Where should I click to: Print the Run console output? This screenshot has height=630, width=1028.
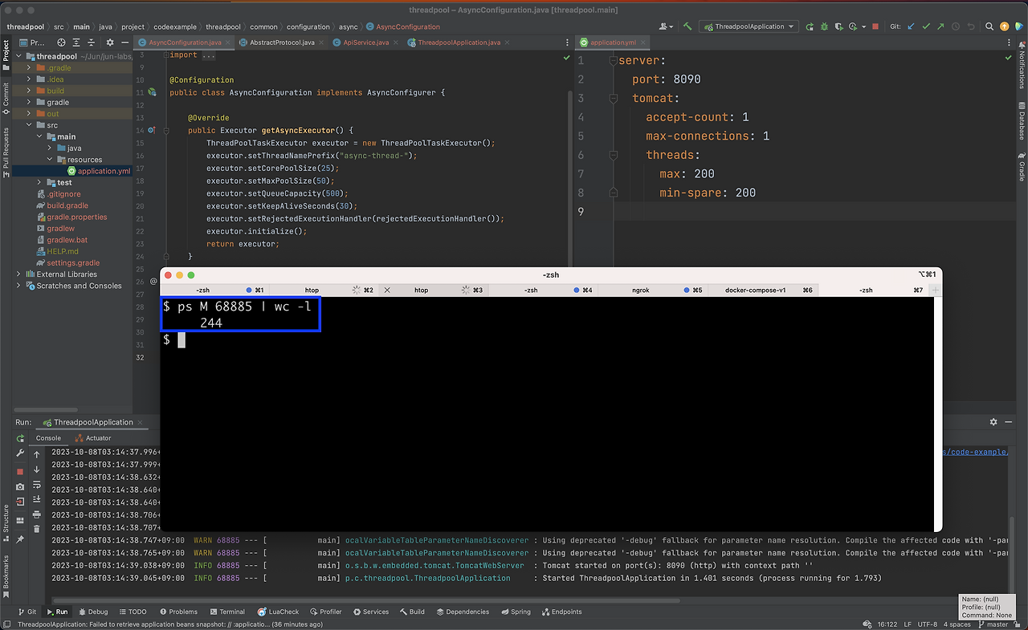(x=37, y=514)
